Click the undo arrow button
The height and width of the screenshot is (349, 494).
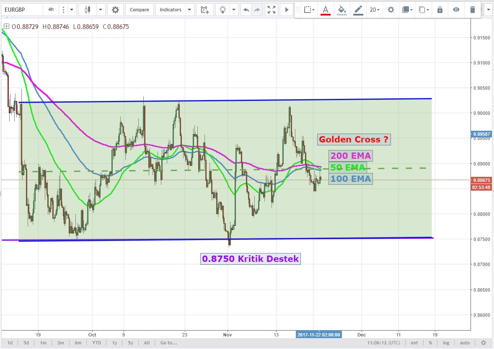click(x=246, y=10)
